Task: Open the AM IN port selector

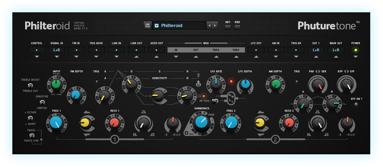Action: [276, 50]
